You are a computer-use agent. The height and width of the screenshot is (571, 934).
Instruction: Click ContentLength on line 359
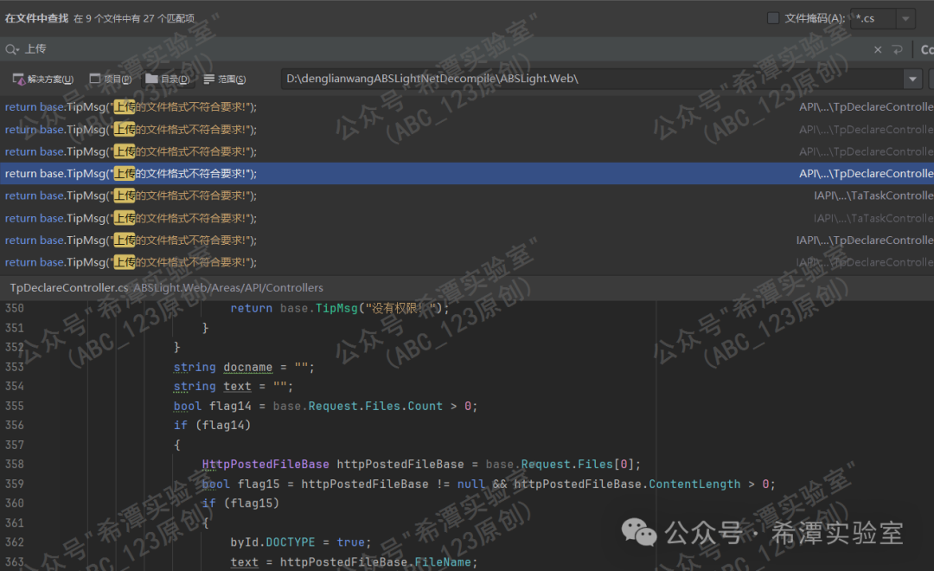click(694, 484)
